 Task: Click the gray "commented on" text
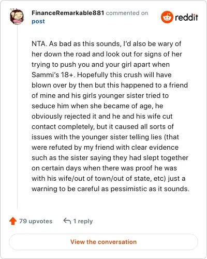tap(127, 13)
